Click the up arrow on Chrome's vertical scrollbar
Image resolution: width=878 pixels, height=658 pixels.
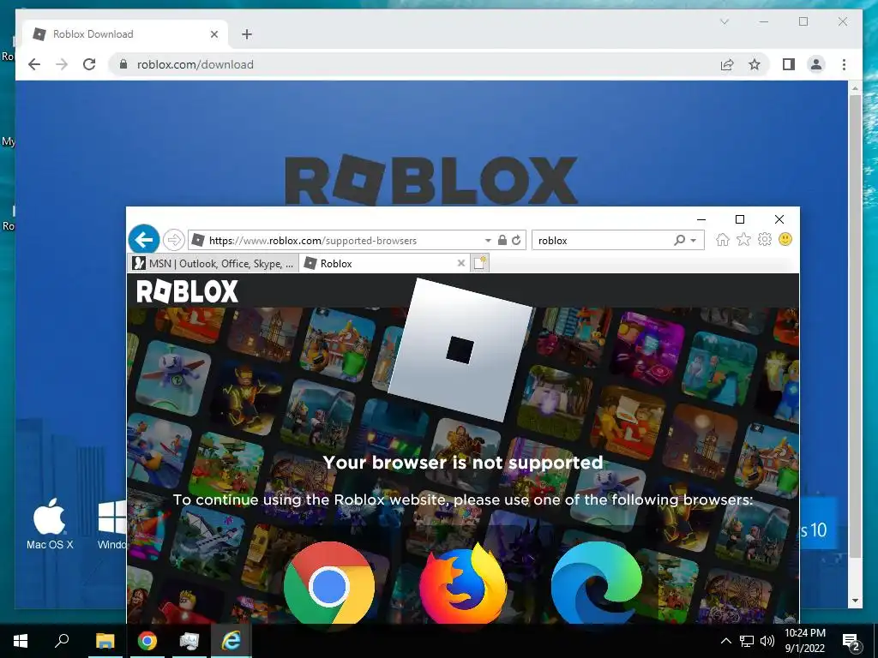(x=855, y=88)
